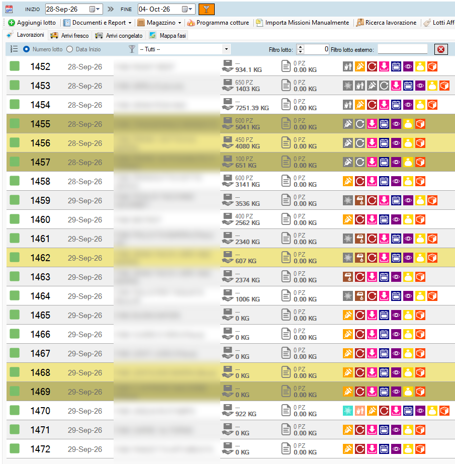The height and width of the screenshot is (464, 455).
Task: Click the green status square of lot 1457
Action: 15,162
